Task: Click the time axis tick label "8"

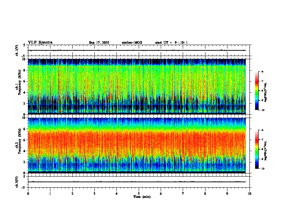Action: 205,194
